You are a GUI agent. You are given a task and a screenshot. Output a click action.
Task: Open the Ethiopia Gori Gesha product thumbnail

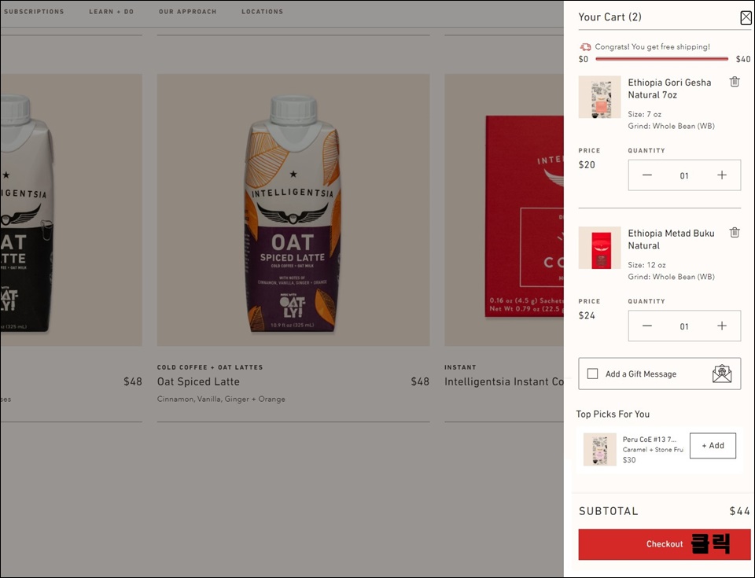click(599, 98)
